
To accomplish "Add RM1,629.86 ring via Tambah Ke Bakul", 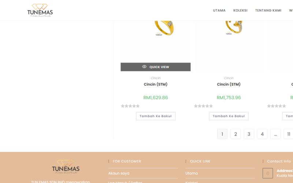I will click(155, 116).
